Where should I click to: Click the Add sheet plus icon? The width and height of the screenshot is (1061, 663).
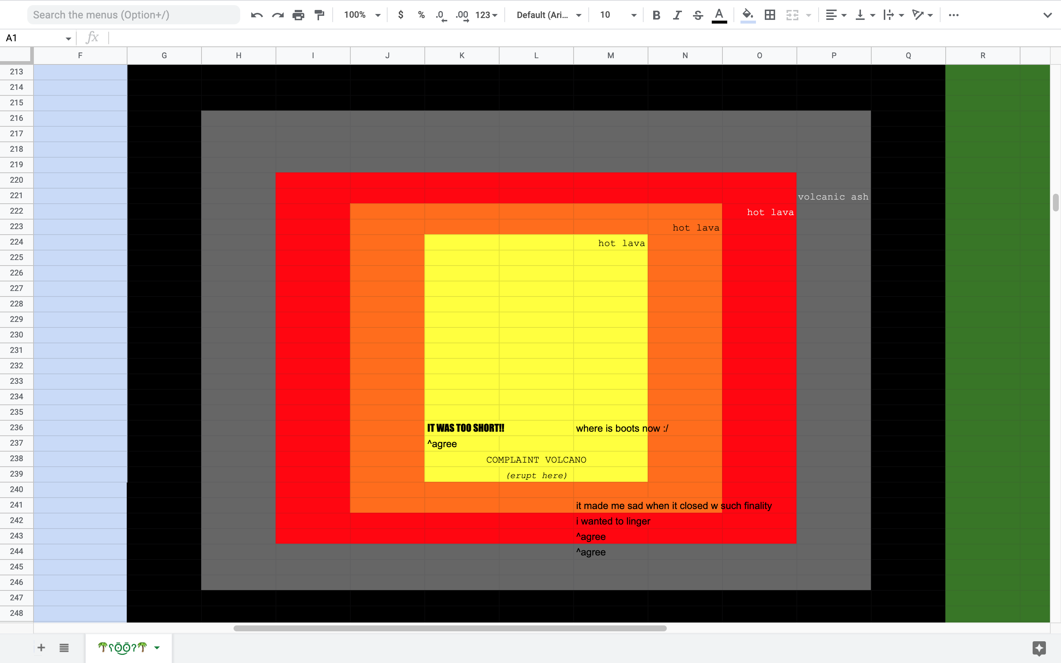[41, 648]
